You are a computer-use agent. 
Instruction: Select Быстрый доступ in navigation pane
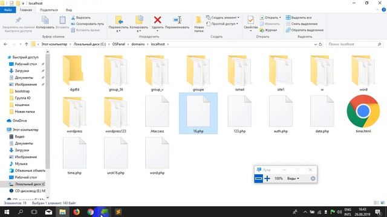23,57
